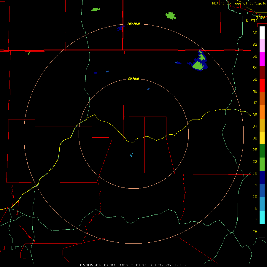Click the dark orange legend swatch
The width and height of the screenshot is (267, 267).
262,98
